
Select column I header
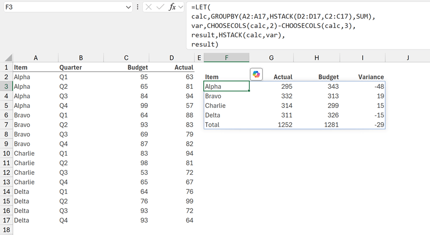(362, 58)
